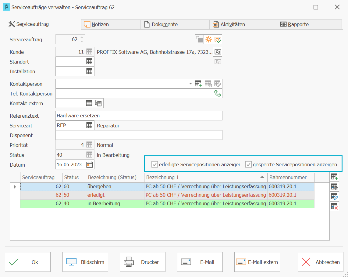Image resolution: width=348 pixels, height=277 pixels.
Task: Edit service position using side pencil icon
Action: [x=335, y=197]
